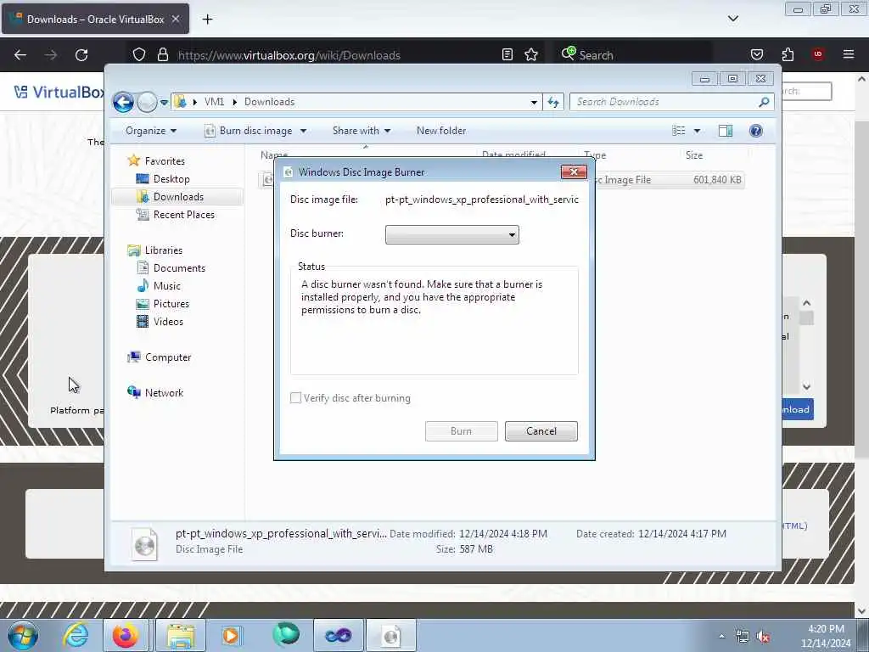This screenshot has width=869, height=652.
Task: Switch to Firefox on the taskbar
Action: (x=126, y=635)
